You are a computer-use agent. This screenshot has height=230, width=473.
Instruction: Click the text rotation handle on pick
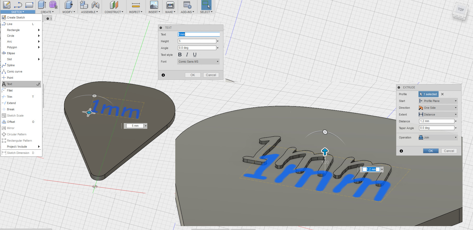(94, 96)
